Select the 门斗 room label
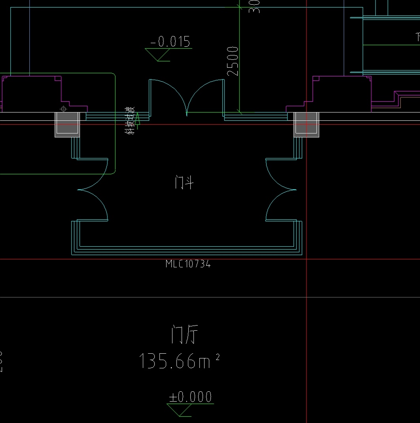 tap(184, 182)
